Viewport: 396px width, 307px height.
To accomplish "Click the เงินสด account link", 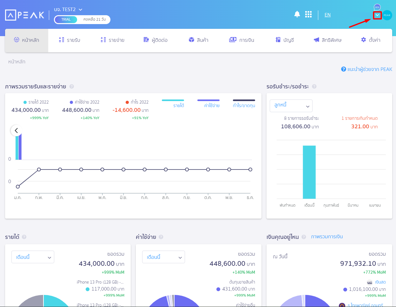I will [x=380, y=282].
